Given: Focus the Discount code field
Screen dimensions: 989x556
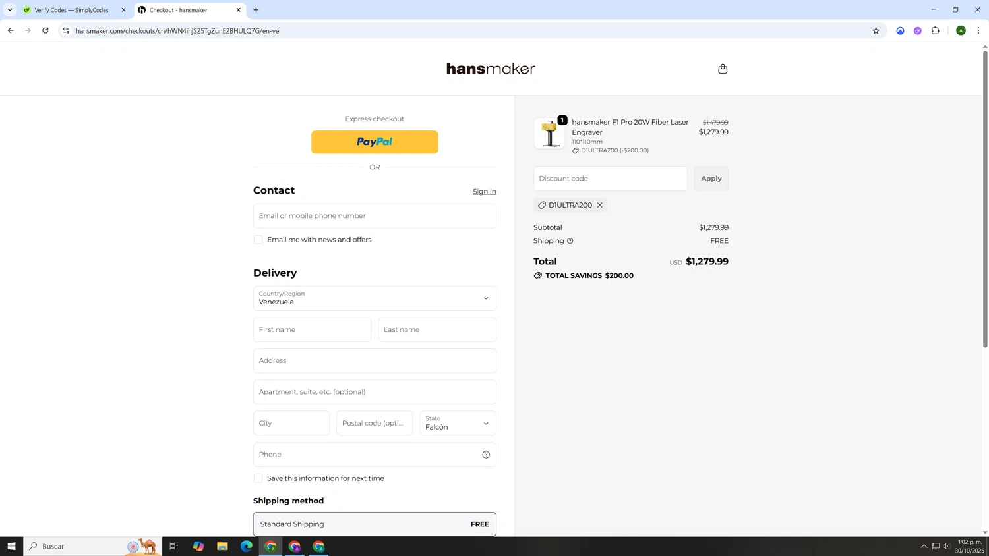Looking at the screenshot, I should click(x=611, y=179).
